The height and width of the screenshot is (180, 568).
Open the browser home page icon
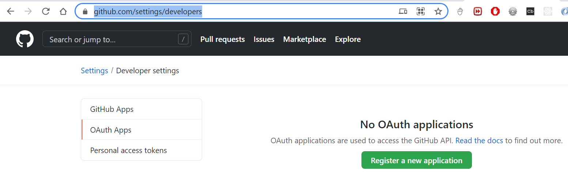(63, 11)
